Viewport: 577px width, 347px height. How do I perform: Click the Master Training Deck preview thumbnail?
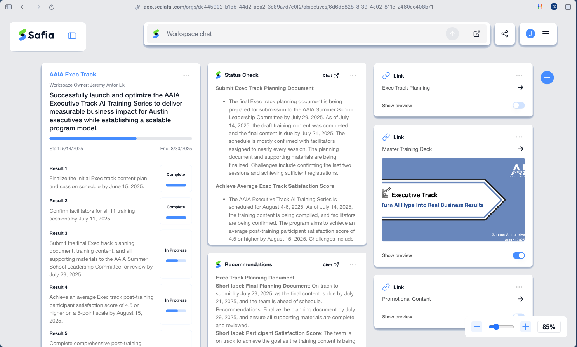(453, 200)
